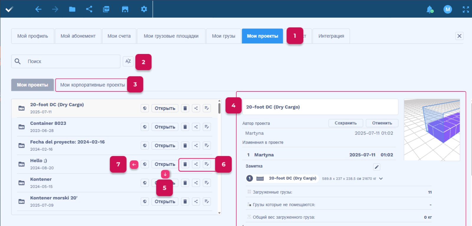Viewport: 472px width, 226px height.
Task: Expand the 20-foot DC container dimensions chevron
Action: point(381,178)
